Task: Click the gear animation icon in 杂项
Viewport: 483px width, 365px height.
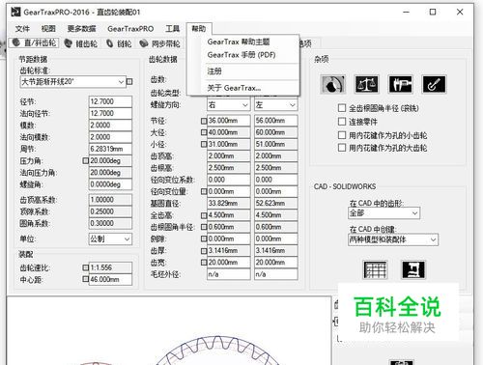Action: [x=333, y=84]
